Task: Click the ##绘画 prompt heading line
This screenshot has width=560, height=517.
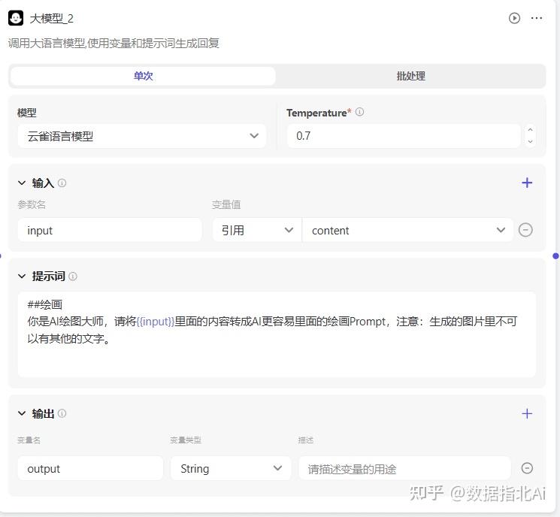Action: 45,304
